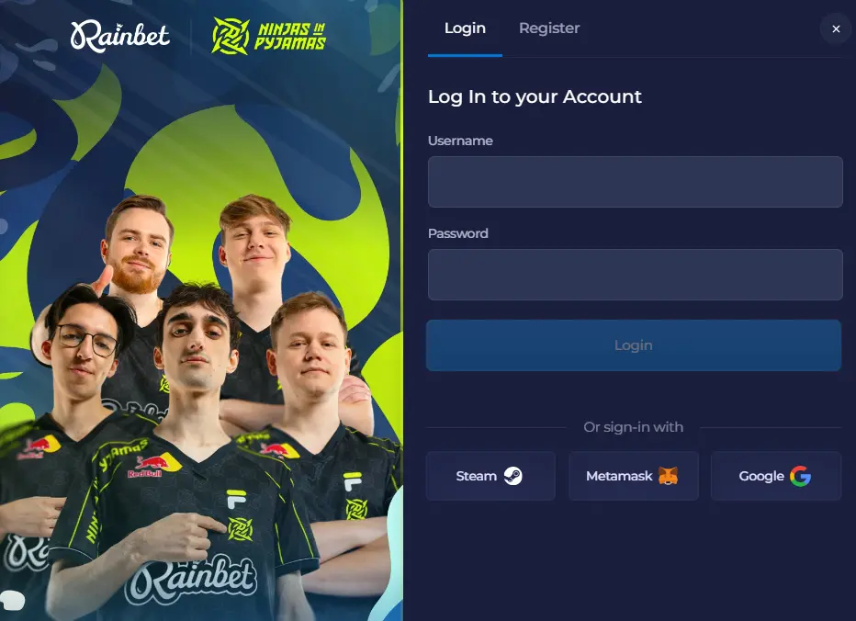Submit with the blue Login button
Viewport: 856px width, 621px height.
tap(633, 345)
